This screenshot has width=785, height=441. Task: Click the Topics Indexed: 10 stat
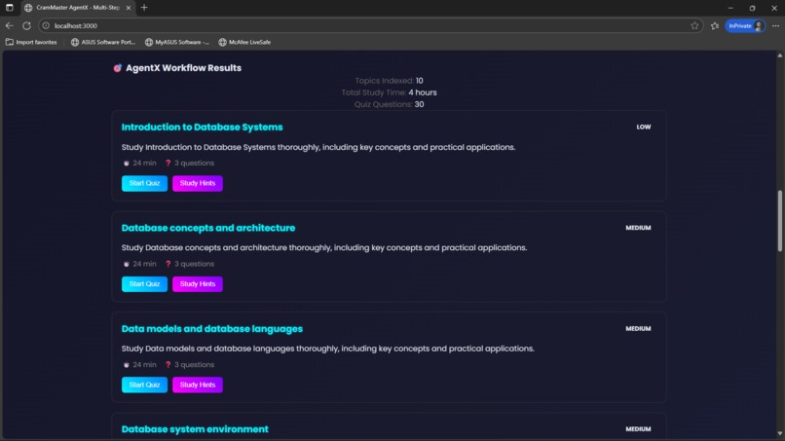389,81
